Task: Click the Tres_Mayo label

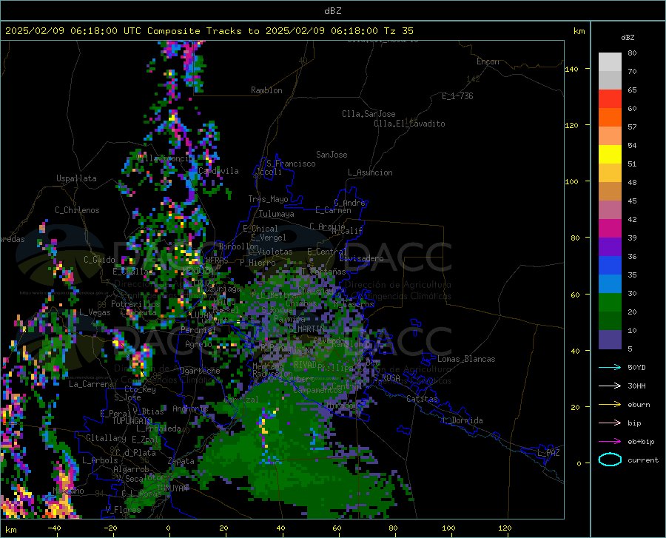Action: point(268,199)
